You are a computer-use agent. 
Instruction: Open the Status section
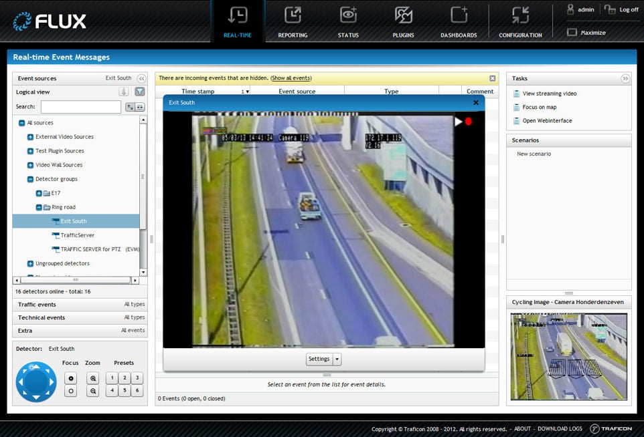(348, 21)
